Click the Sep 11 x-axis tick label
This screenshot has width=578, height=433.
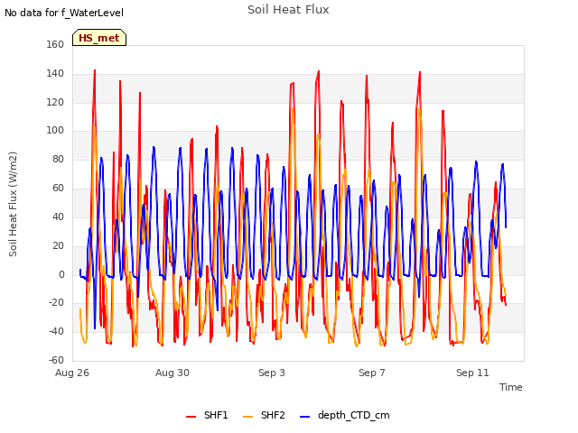472,373
